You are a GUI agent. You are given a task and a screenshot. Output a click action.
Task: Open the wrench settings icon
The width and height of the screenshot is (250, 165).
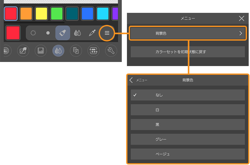click(111, 51)
